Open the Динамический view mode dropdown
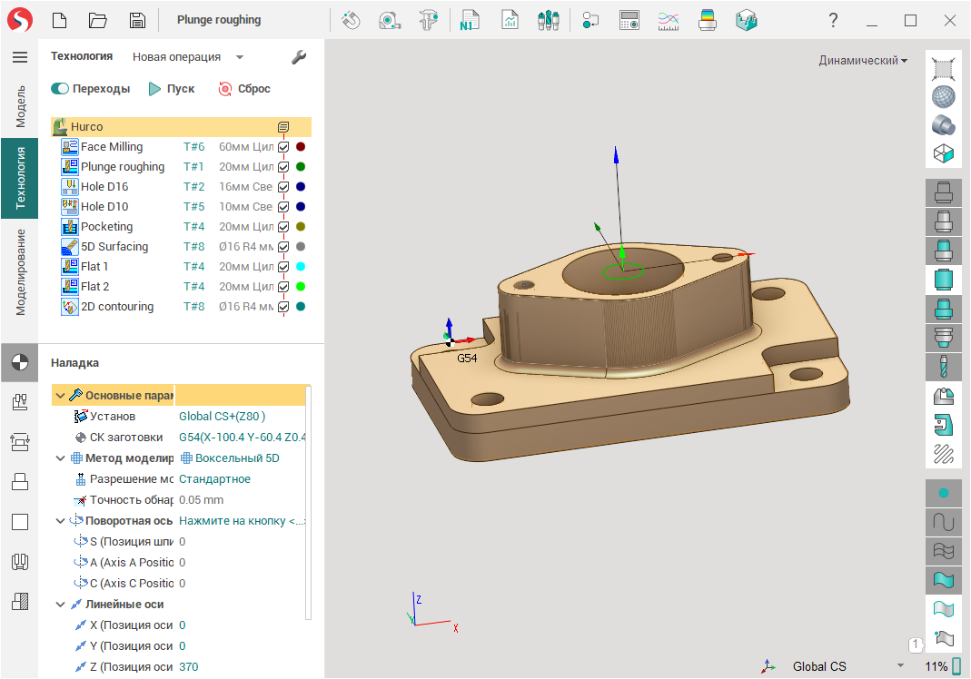The height and width of the screenshot is (679, 971). click(x=863, y=61)
